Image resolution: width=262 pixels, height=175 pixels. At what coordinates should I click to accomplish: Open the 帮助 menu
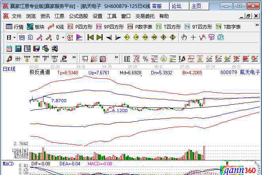click(x=164, y=16)
